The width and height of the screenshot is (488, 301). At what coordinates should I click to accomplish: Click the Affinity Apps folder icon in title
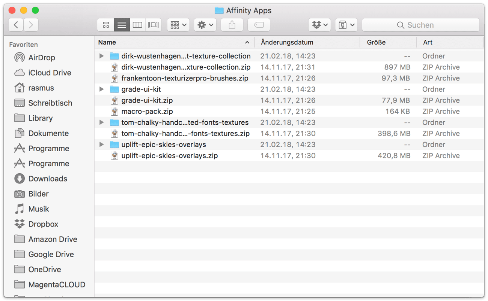219,10
